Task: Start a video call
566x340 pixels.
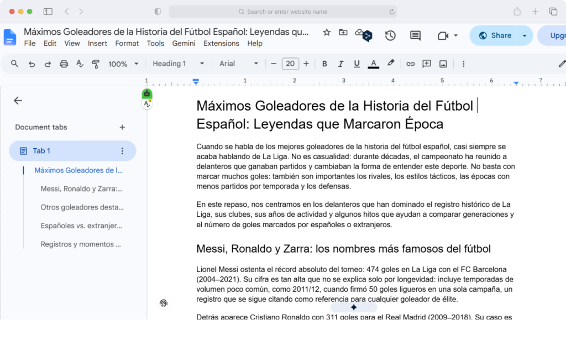Action: tap(443, 36)
